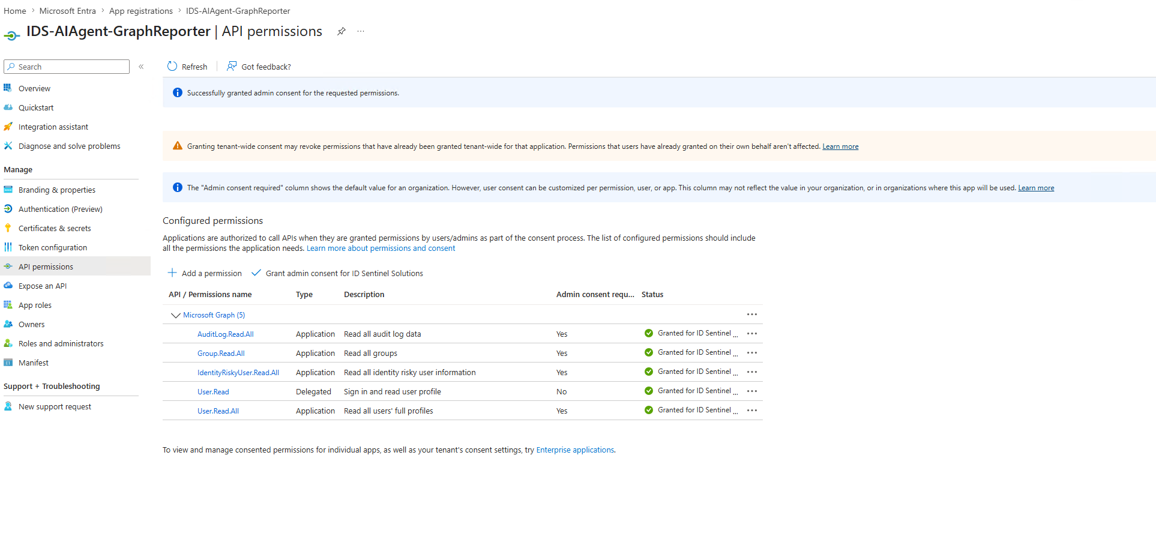The image size is (1156, 551).
Task: Click Learn more in the orange warning banner
Action: [x=840, y=146]
